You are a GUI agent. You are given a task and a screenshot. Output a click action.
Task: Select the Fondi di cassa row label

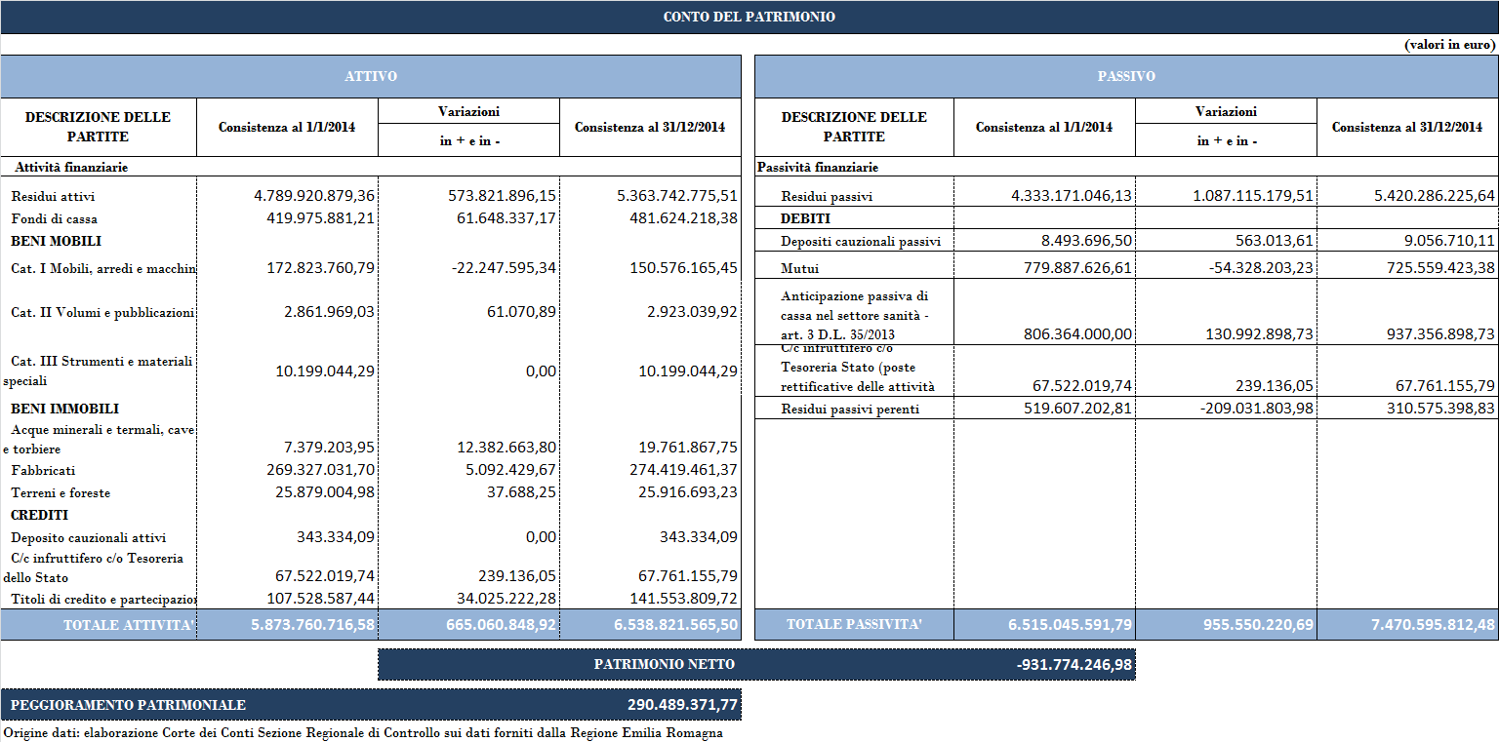pos(54,219)
